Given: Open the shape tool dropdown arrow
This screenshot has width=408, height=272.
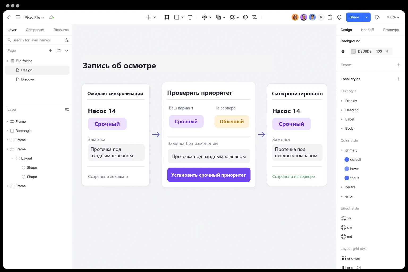Looking at the screenshot, I should point(182,17).
